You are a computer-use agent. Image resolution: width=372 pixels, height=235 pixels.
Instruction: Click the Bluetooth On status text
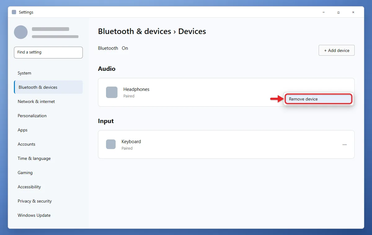tap(125, 48)
